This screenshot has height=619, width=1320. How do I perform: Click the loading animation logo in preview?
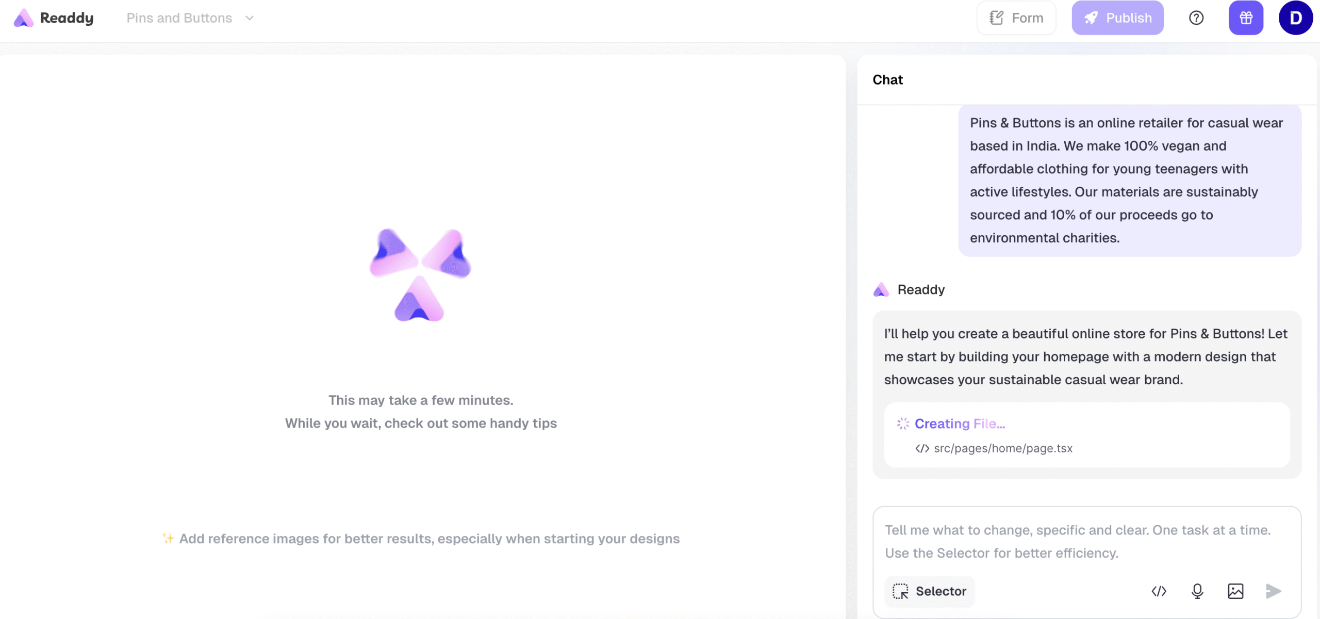click(420, 275)
